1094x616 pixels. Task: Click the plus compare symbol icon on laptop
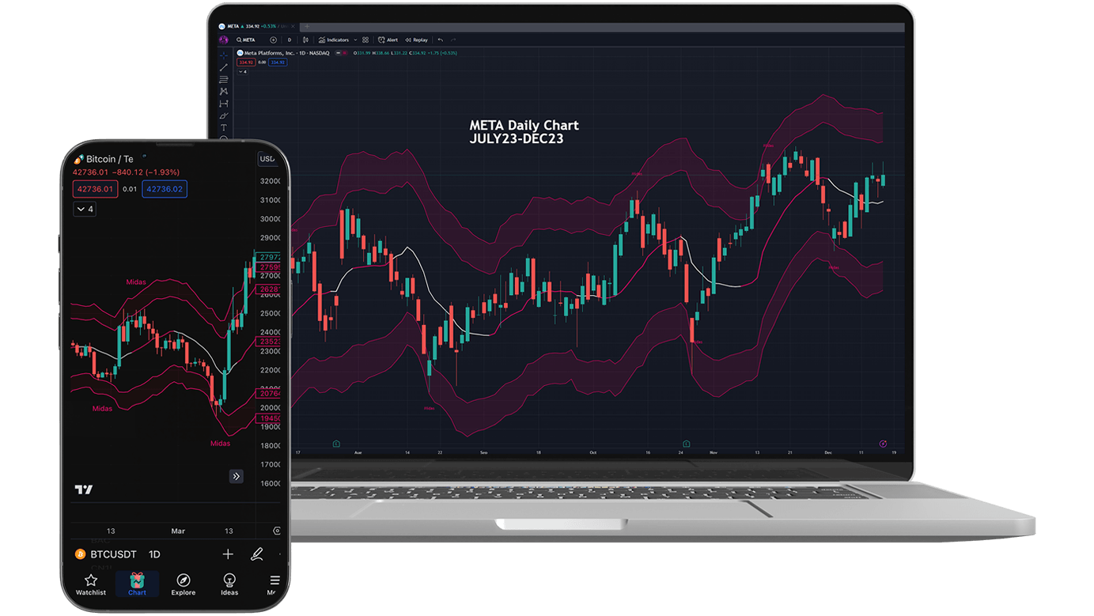tap(273, 40)
